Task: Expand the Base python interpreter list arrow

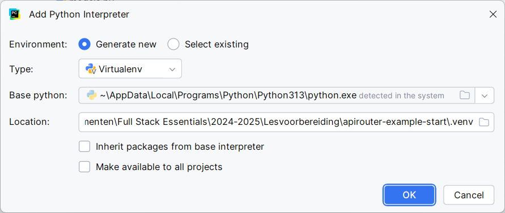Action: click(485, 95)
